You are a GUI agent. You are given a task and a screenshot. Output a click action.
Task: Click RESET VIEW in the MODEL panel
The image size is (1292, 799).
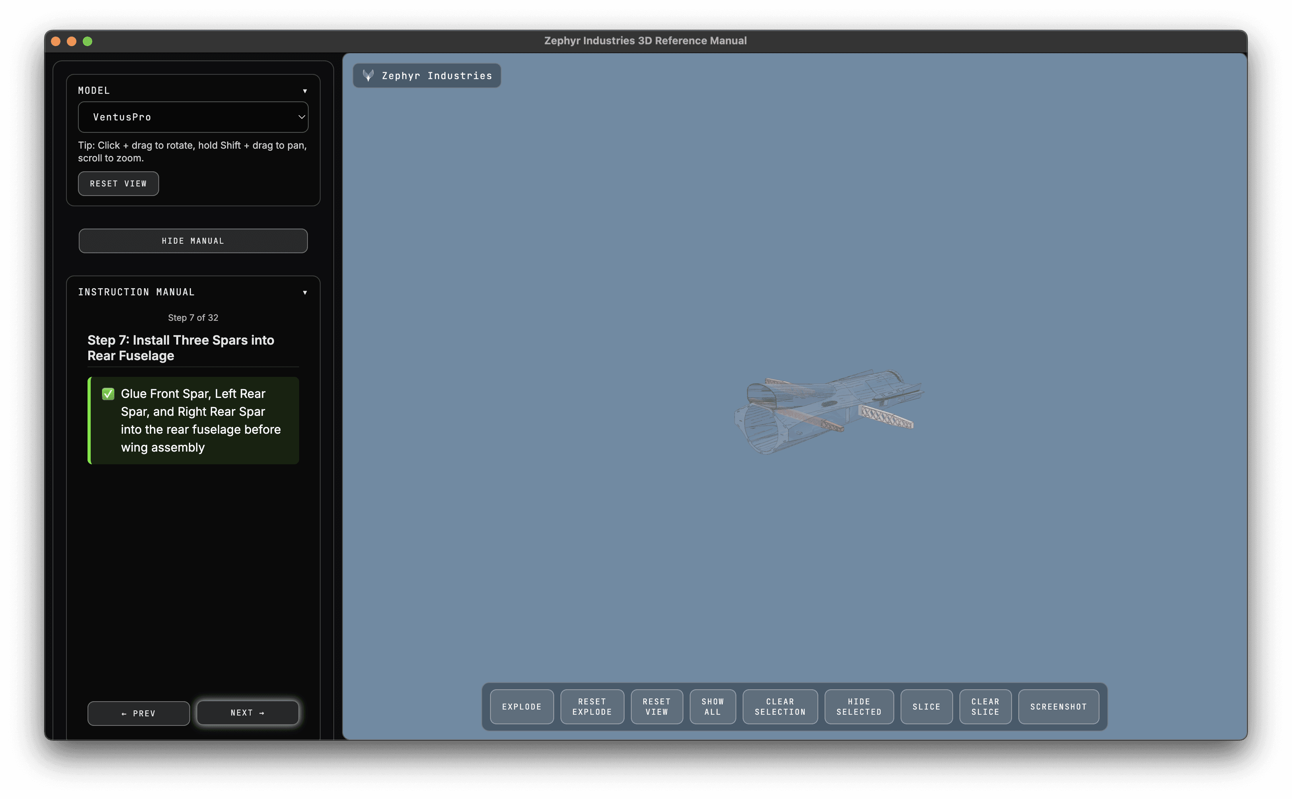click(x=118, y=183)
